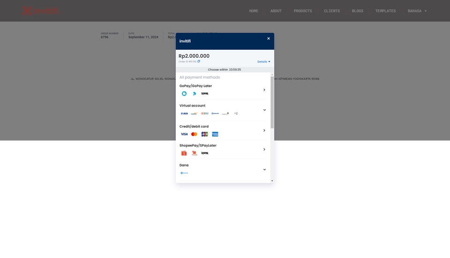The width and height of the screenshot is (450, 258).
Task: Click the scrollbar up arrow in payment list
Action: [x=272, y=75]
